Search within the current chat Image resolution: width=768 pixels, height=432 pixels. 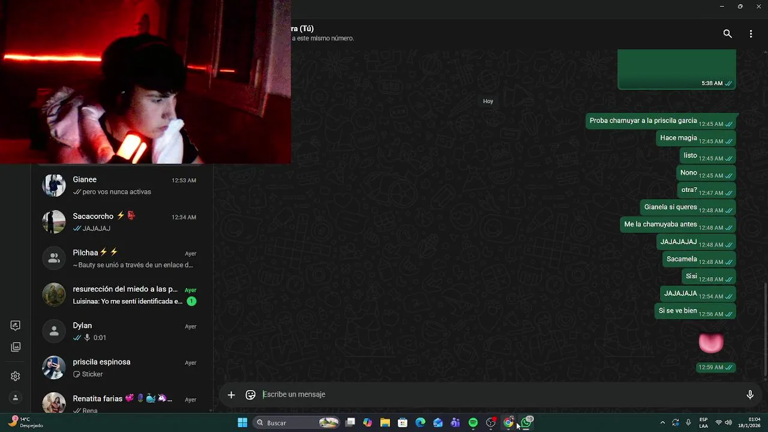click(x=727, y=34)
